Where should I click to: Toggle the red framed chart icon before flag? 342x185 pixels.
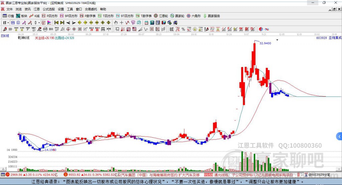(44, 23)
